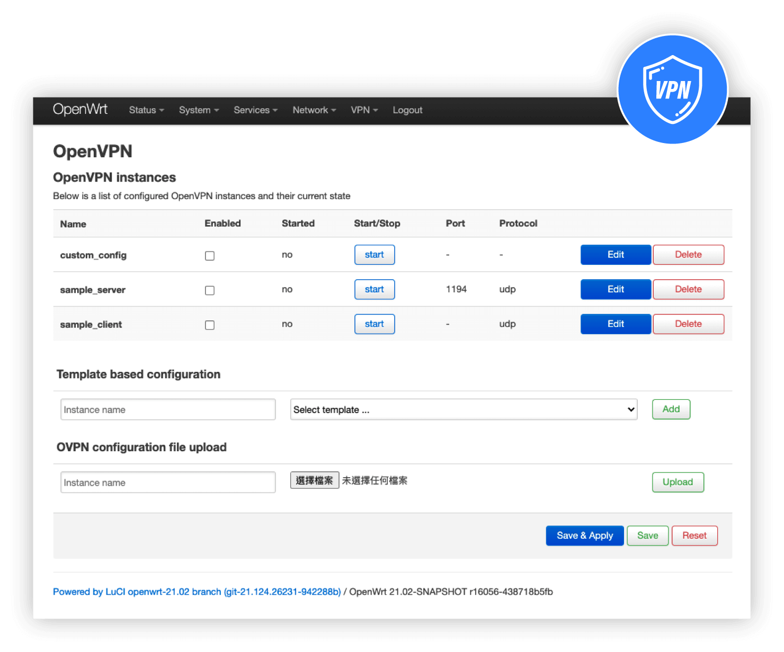Click the Add template button

pos(671,409)
